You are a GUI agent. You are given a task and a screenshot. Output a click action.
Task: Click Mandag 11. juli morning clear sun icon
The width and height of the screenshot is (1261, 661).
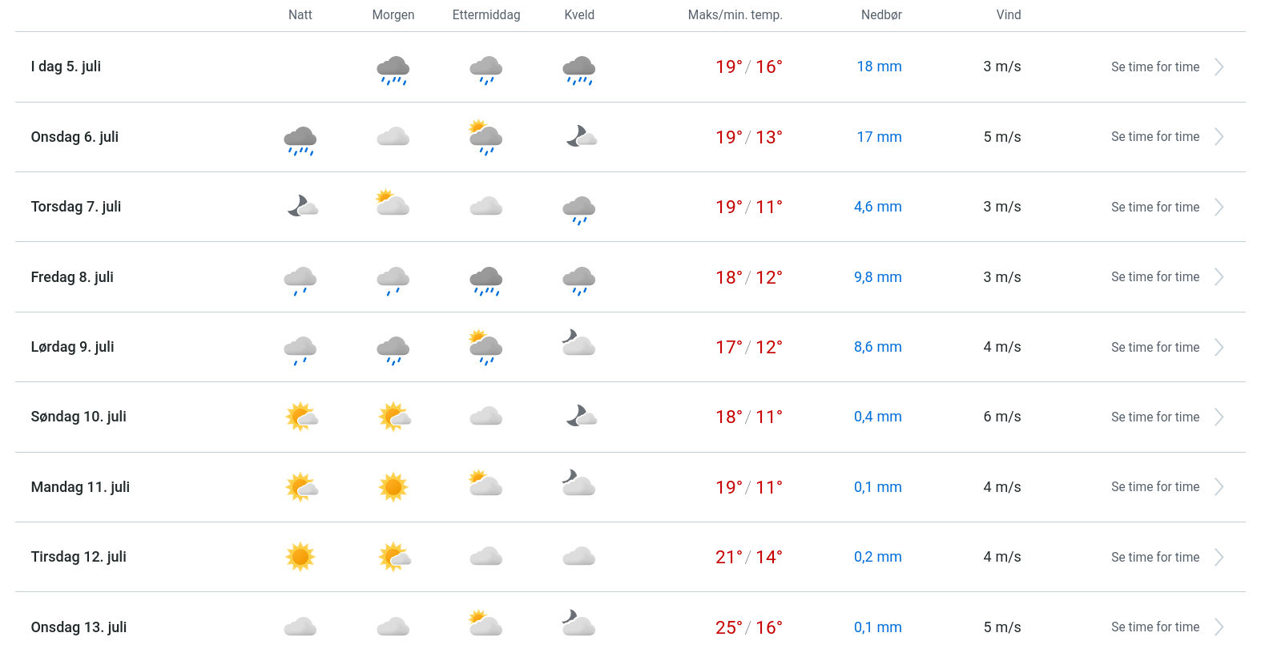393,486
